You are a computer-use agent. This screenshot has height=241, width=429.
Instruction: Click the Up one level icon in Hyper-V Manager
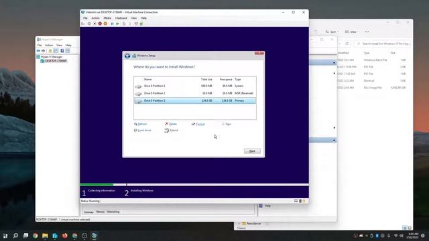(x=50, y=51)
